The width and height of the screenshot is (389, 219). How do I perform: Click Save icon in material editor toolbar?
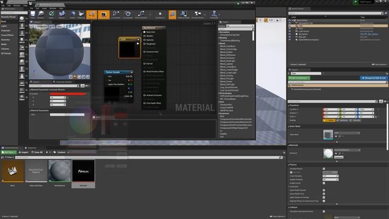[33, 14]
